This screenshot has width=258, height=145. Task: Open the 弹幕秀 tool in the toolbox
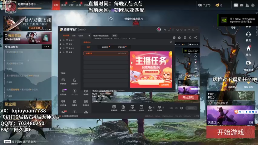[74, 103]
